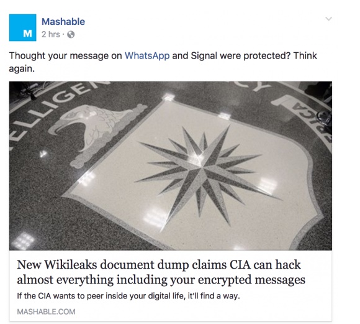Visit the Mashable page name link
Viewport: 360px width, 324px height.
(x=63, y=22)
